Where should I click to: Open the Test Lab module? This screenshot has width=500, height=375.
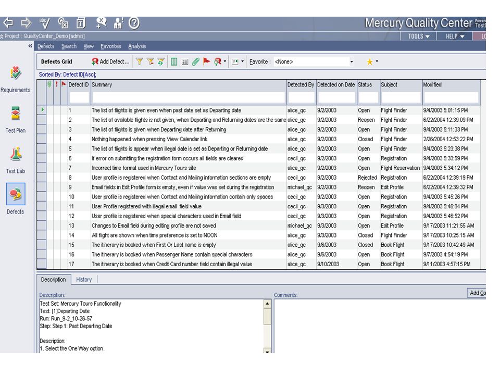tap(15, 160)
